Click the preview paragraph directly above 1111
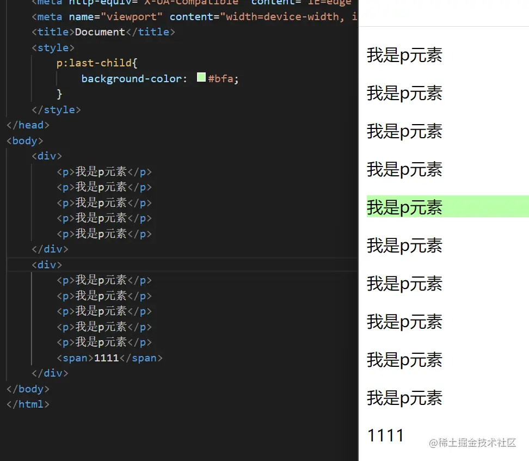 coord(404,398)
